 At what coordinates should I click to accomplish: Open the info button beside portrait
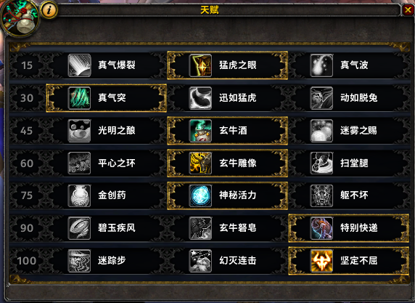[49, 10]
